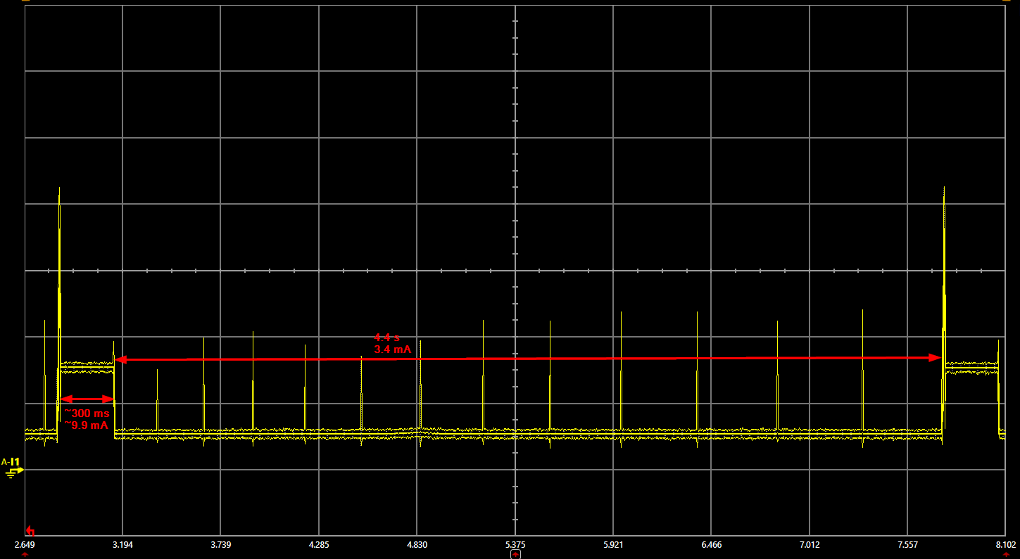Click the red trigger arrow marker in the grid corner
This screenshot has height=559, width=1020.
(x=30, y=531)
